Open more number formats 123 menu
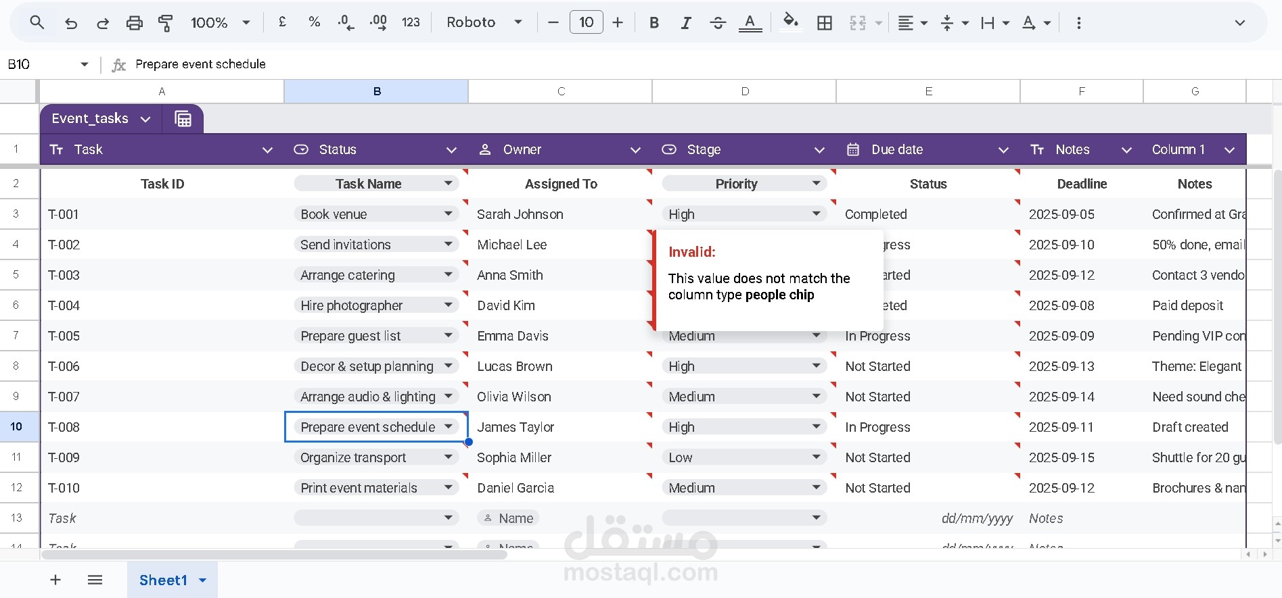 tap(411, 22)
